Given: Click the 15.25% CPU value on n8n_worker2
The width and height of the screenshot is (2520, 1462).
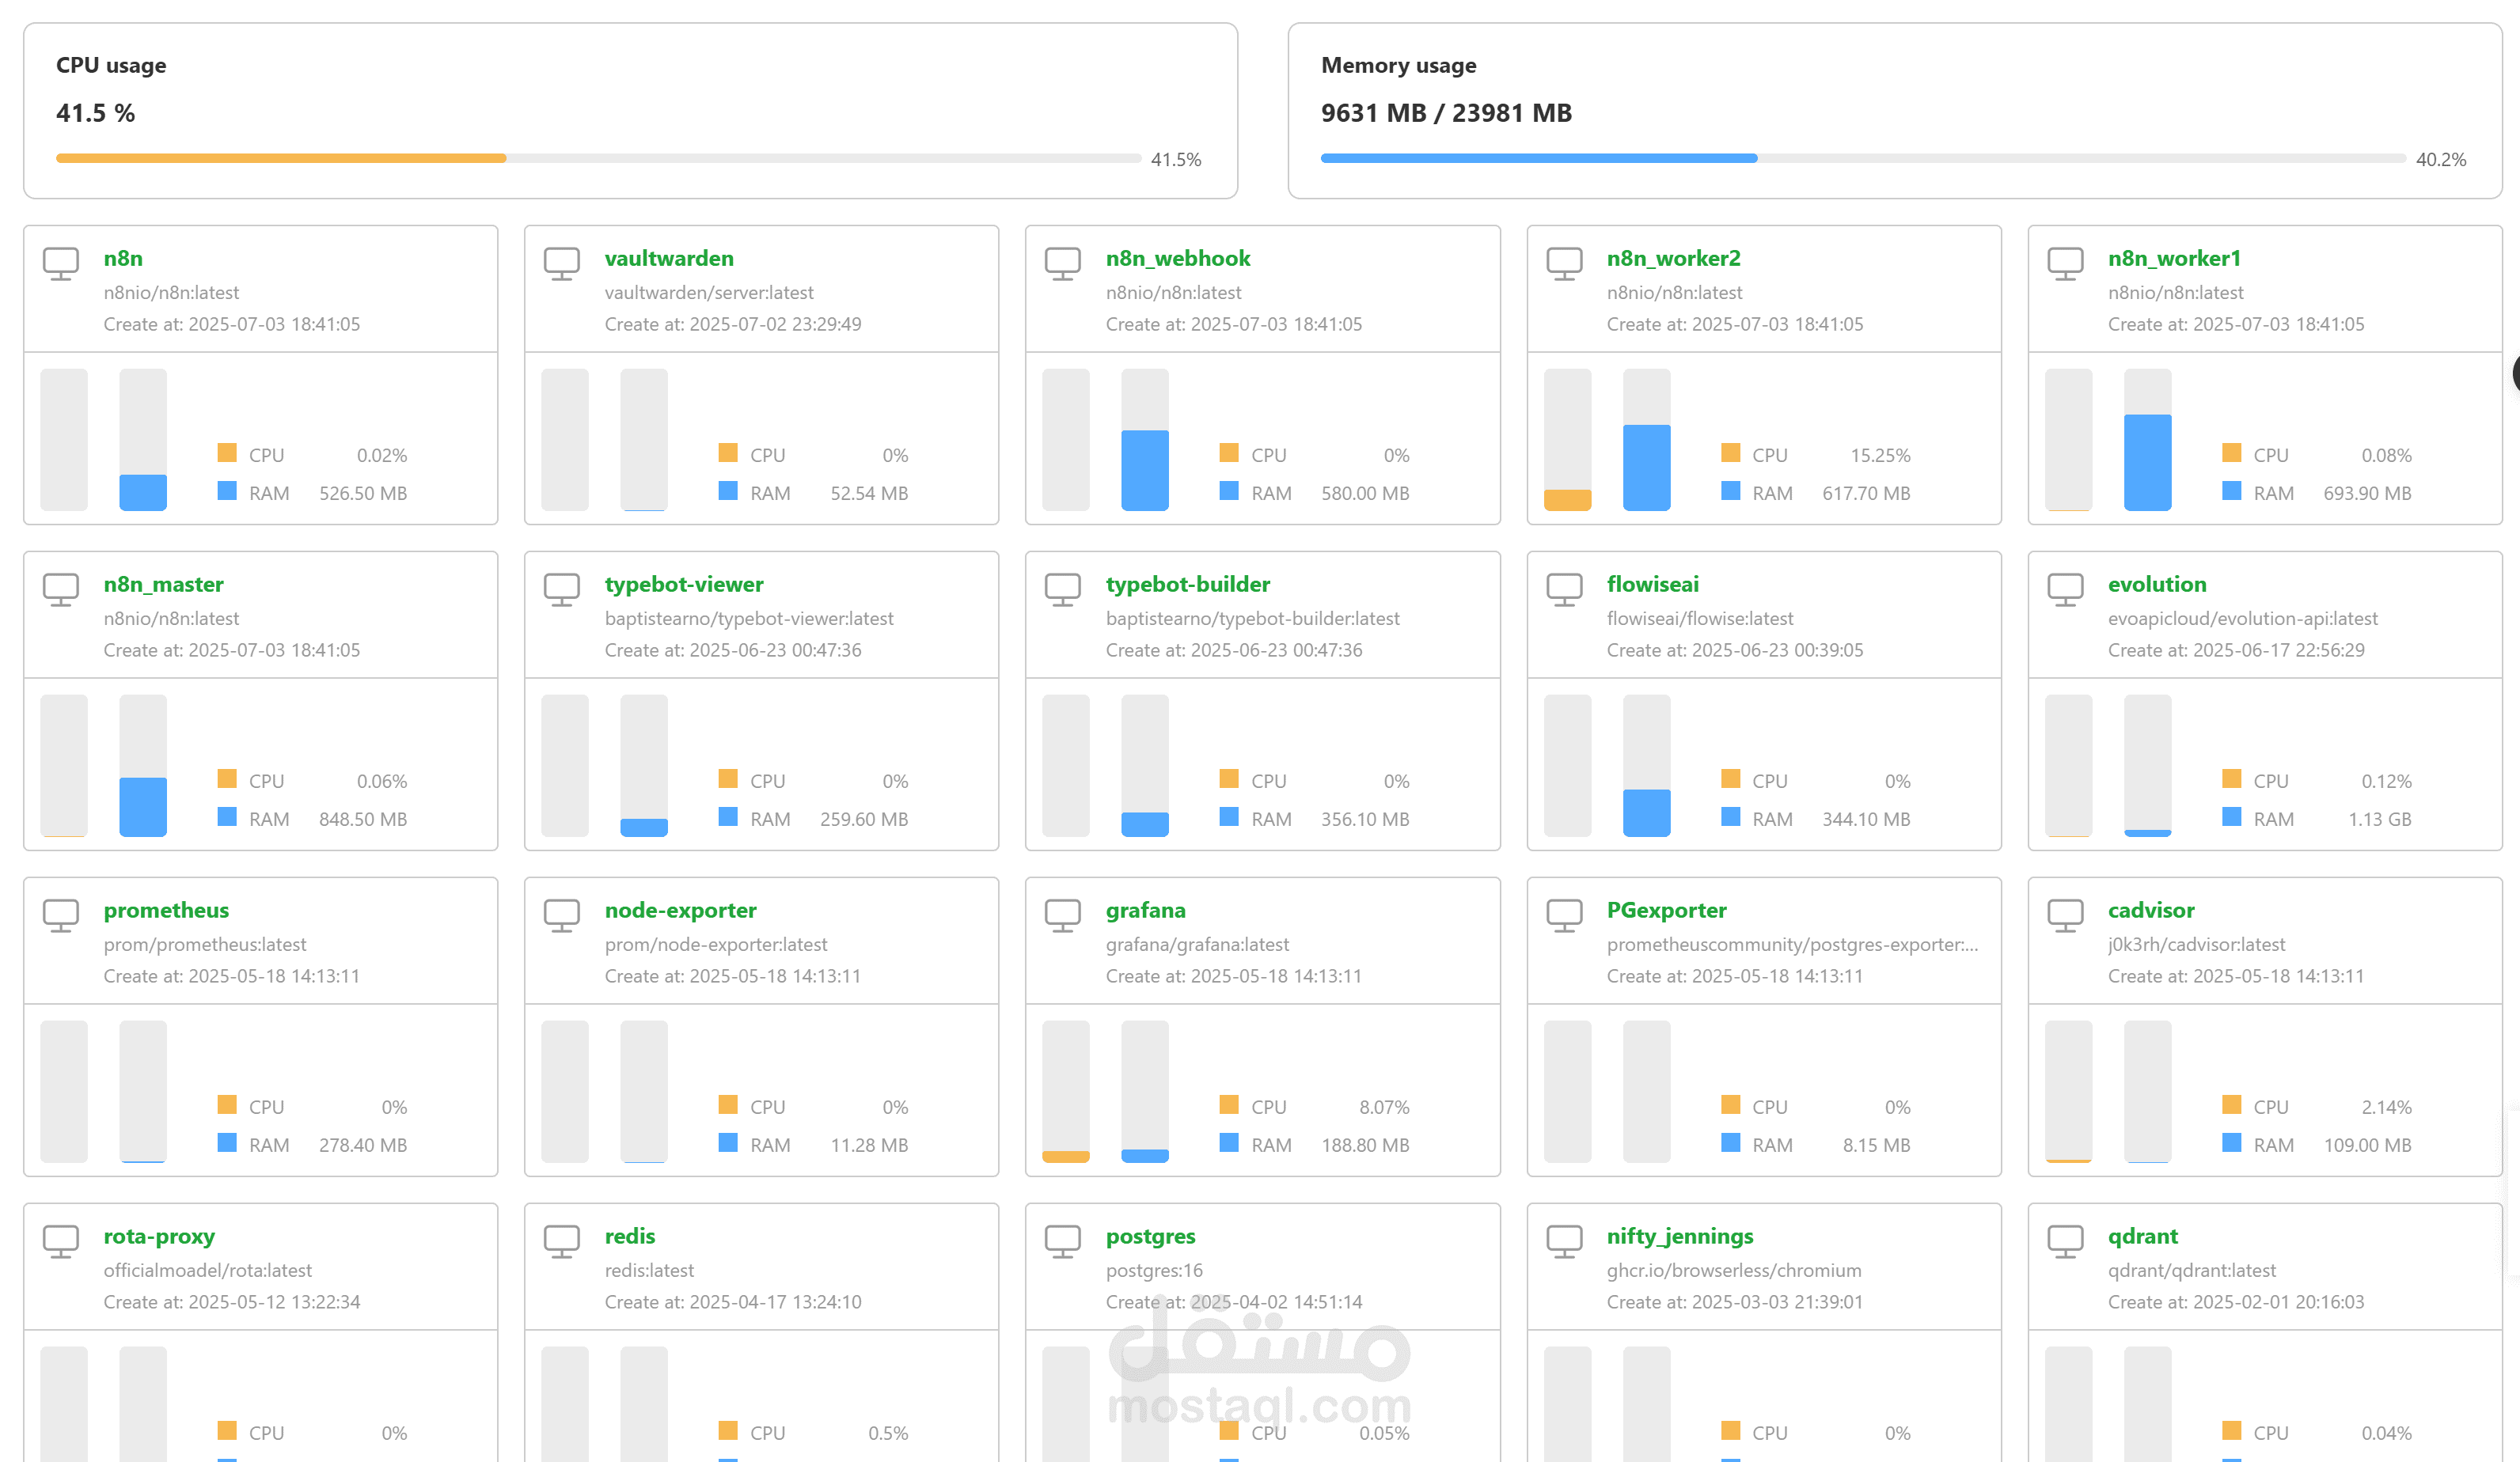Looking at the screenshot, I should [1880, 455].
